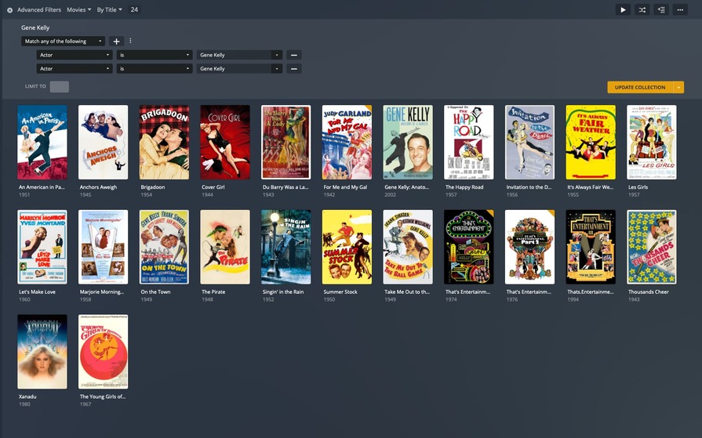The width and height of the screenshot is (702, 438).
Task: Open the Marjorie Morningstar poster
Action: 103,247
